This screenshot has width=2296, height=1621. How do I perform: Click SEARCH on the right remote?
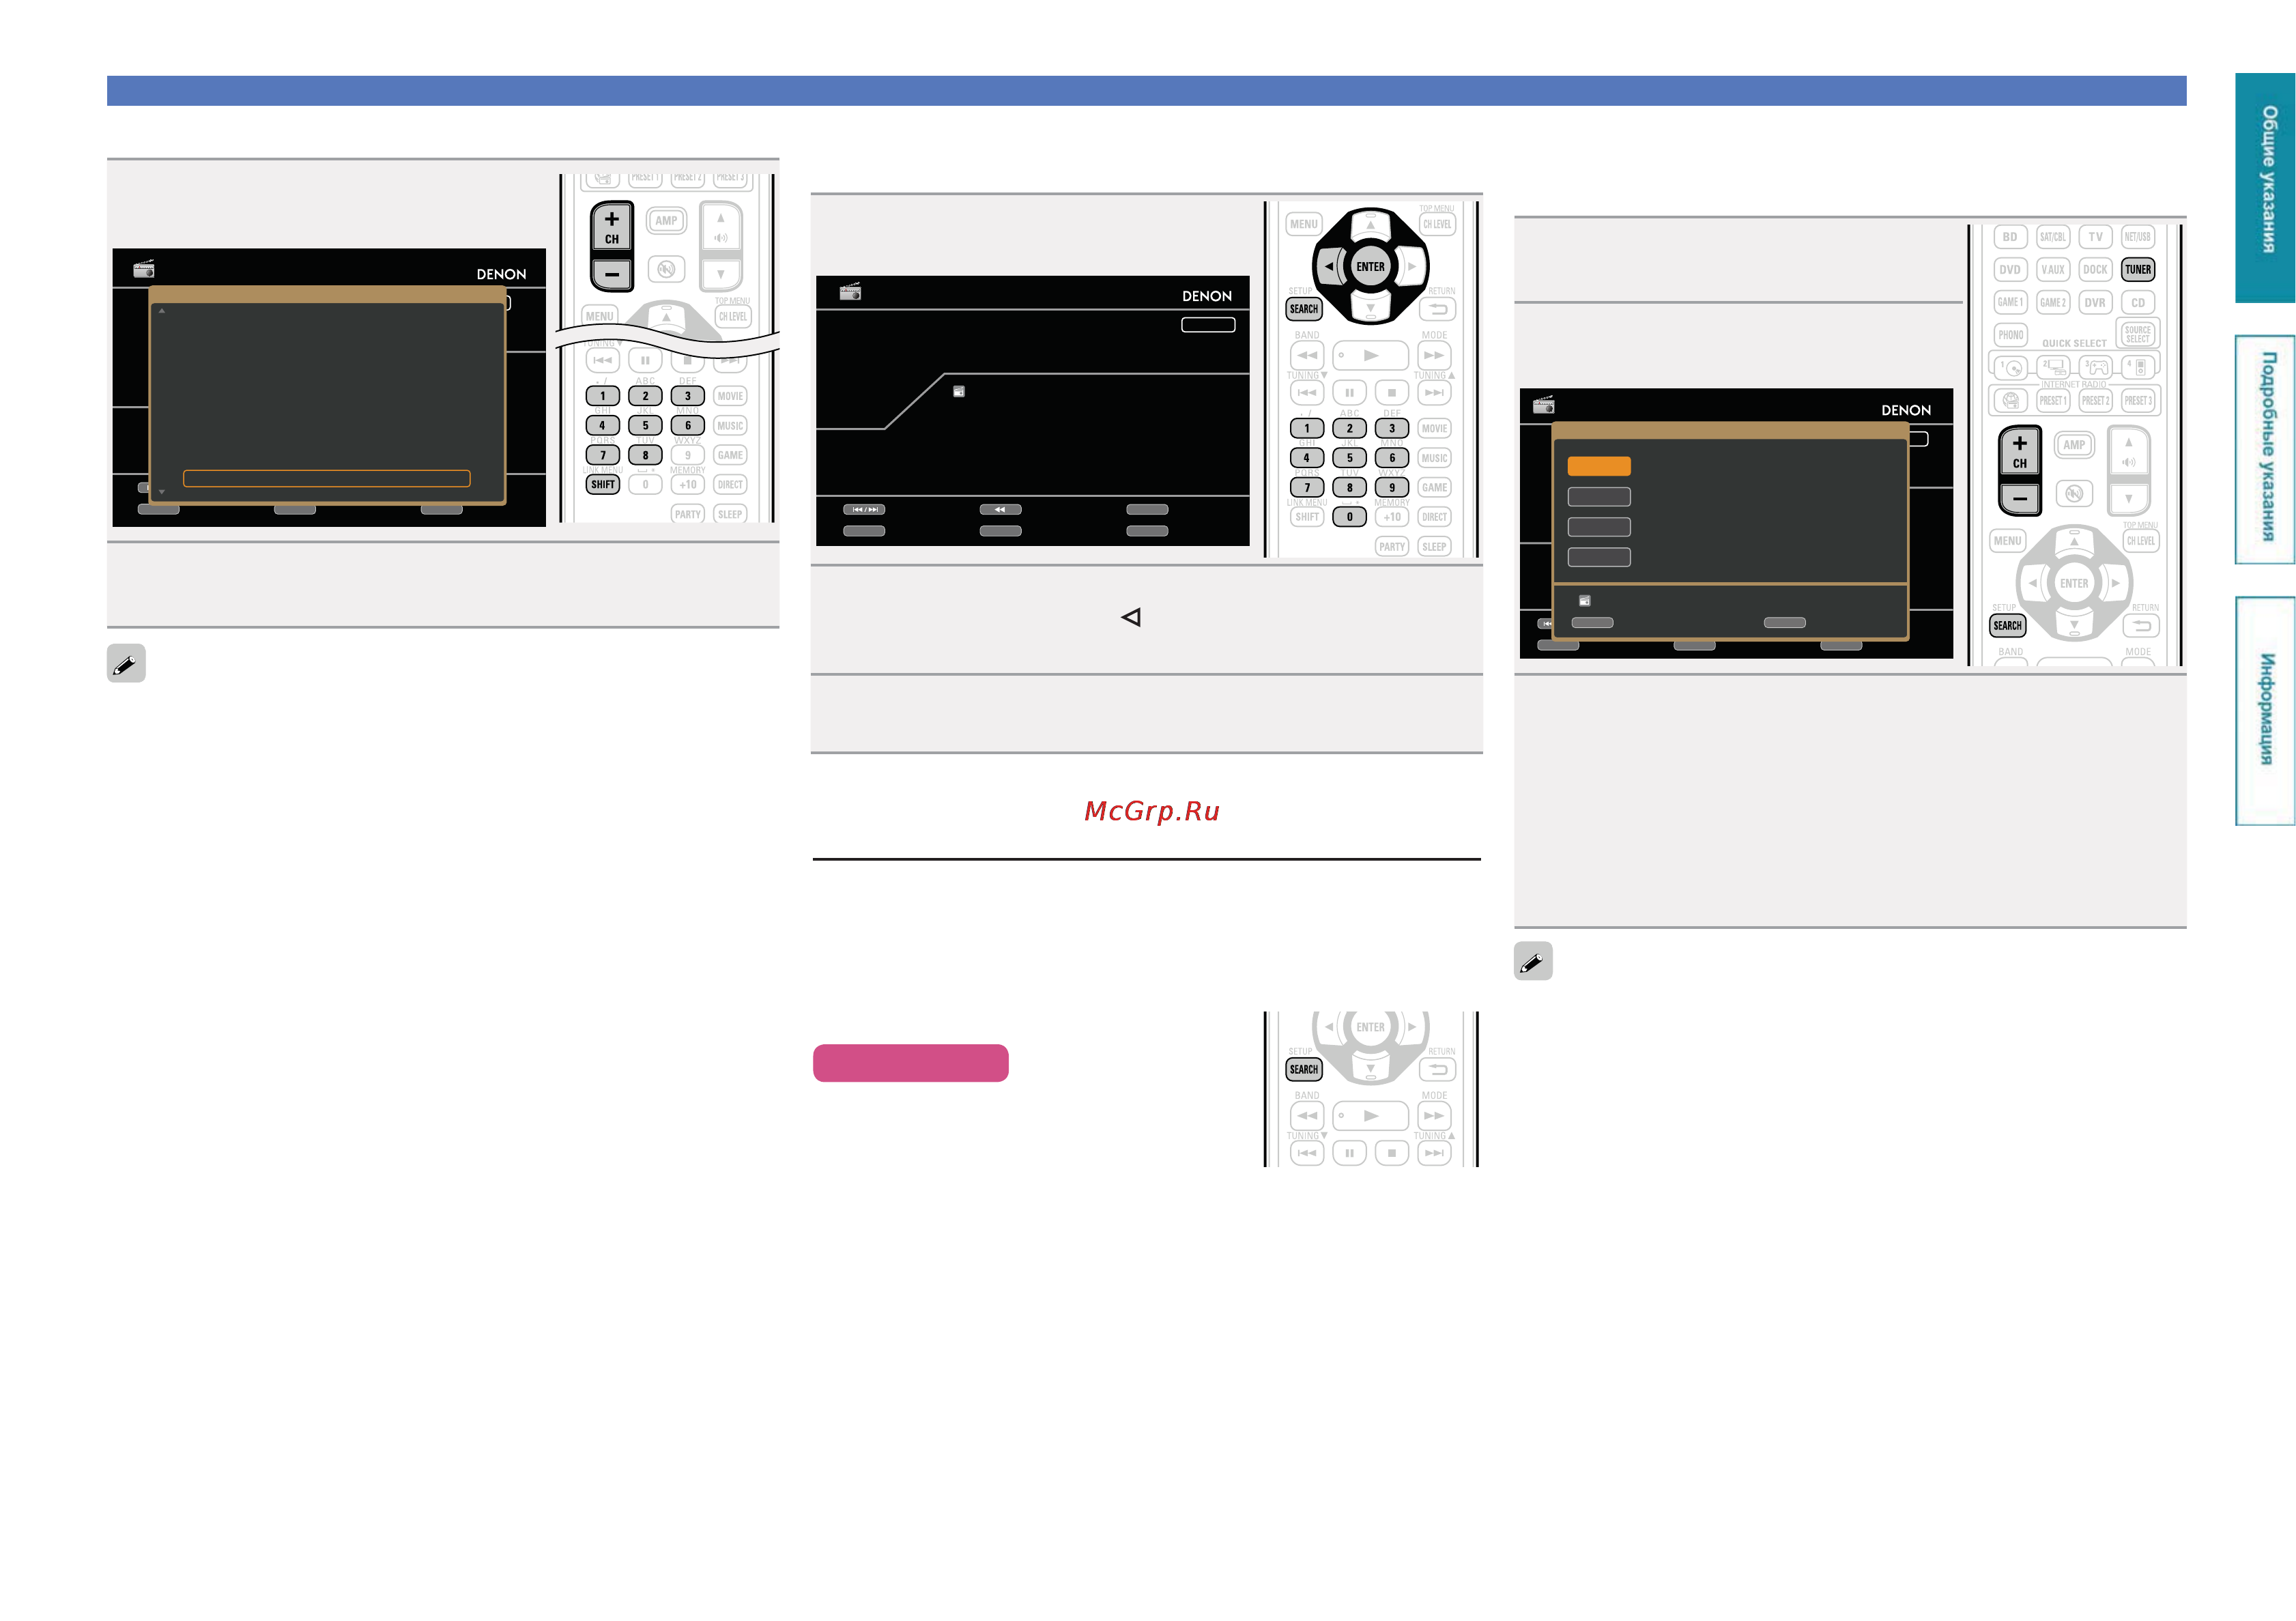pos(2007,626)
